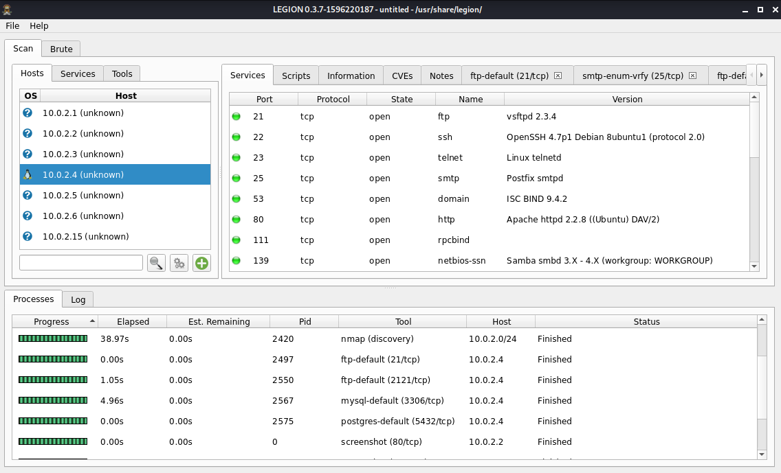The image size is (781, 473).
Task: Click the nmap discovery progress bar
Action: 53,338
